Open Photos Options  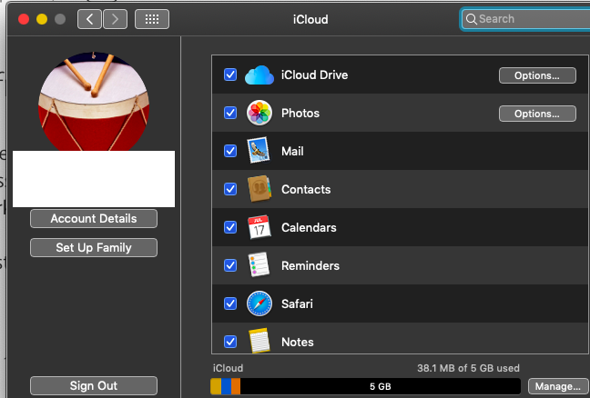(x=537, y=114)
